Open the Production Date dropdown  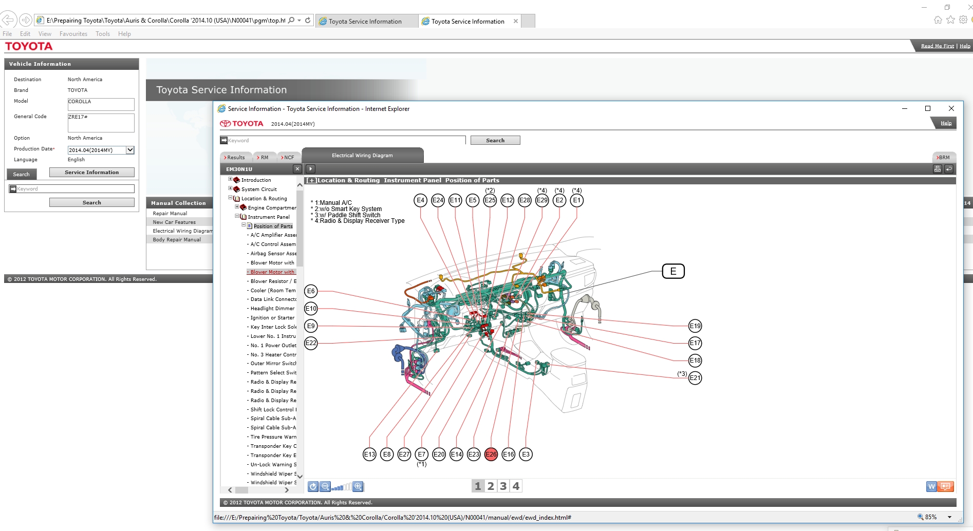(130, 150)
